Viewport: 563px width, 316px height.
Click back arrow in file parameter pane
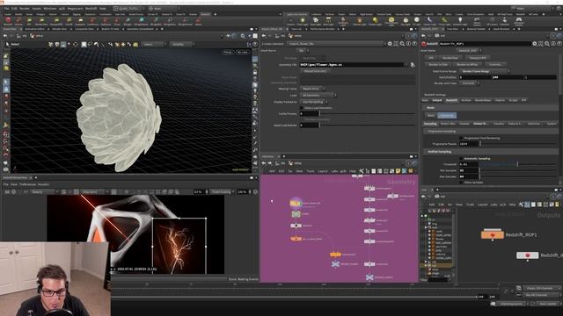point(264,36)
